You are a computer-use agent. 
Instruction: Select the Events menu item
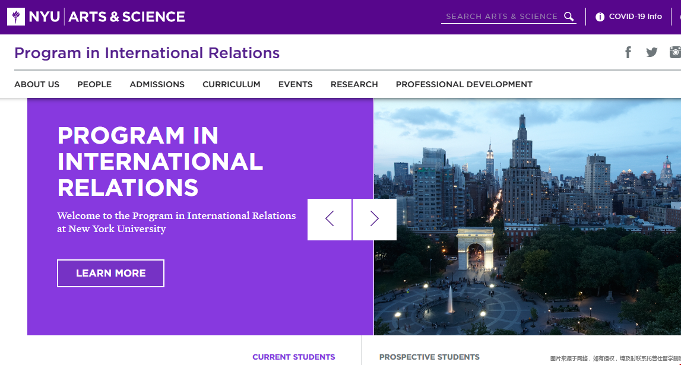pos(295,84)
